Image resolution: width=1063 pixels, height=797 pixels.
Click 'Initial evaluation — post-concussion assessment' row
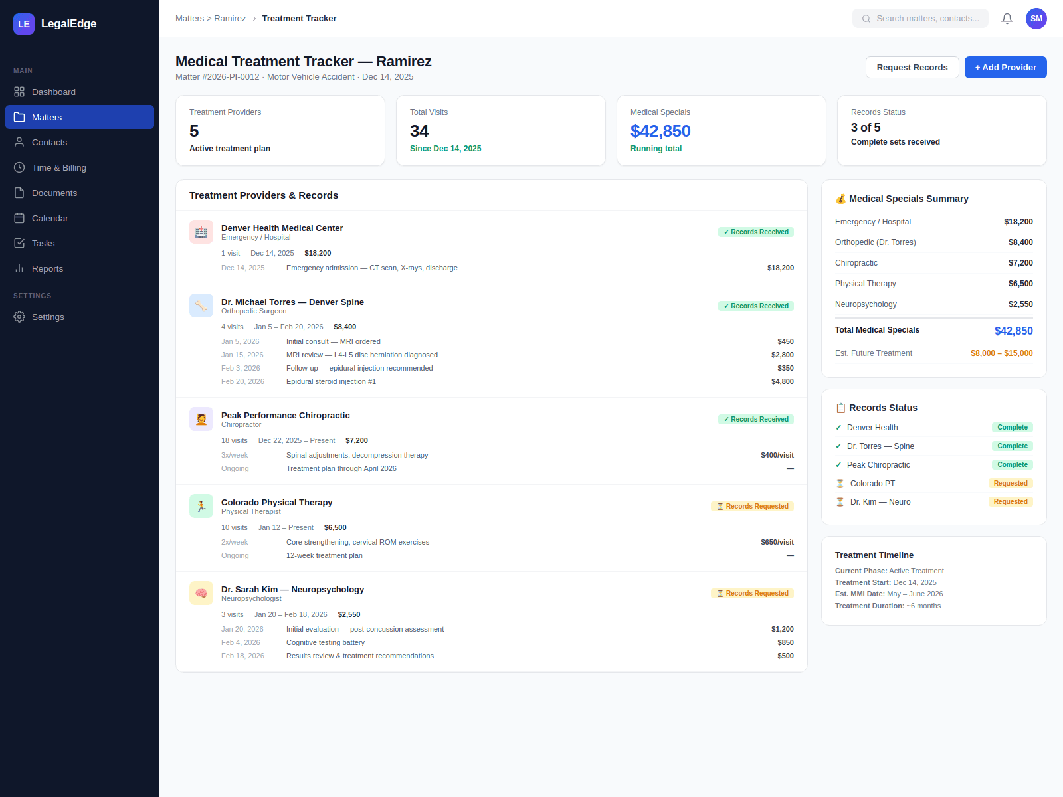[508, 629]
